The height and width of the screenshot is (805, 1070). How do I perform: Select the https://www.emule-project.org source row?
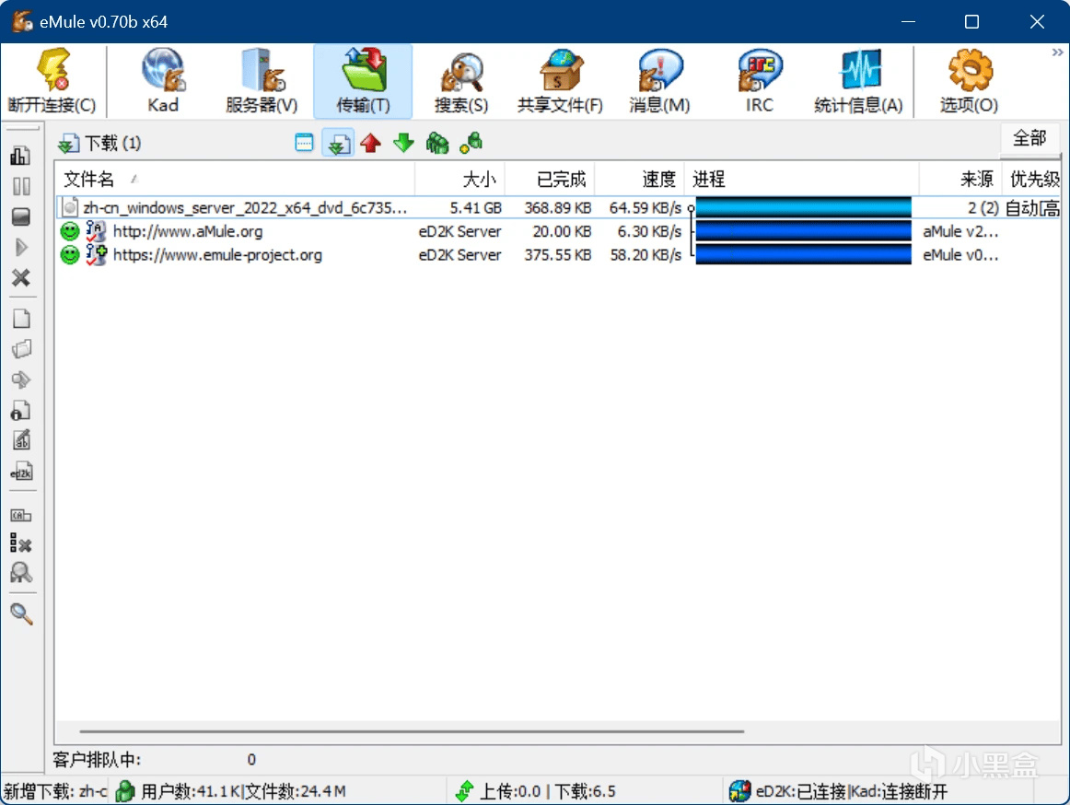[x=558, y=255]
